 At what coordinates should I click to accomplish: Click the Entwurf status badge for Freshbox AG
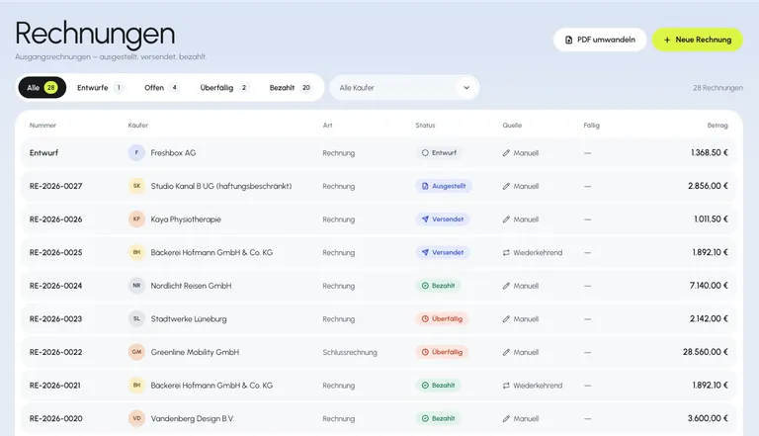pos(439,152)
